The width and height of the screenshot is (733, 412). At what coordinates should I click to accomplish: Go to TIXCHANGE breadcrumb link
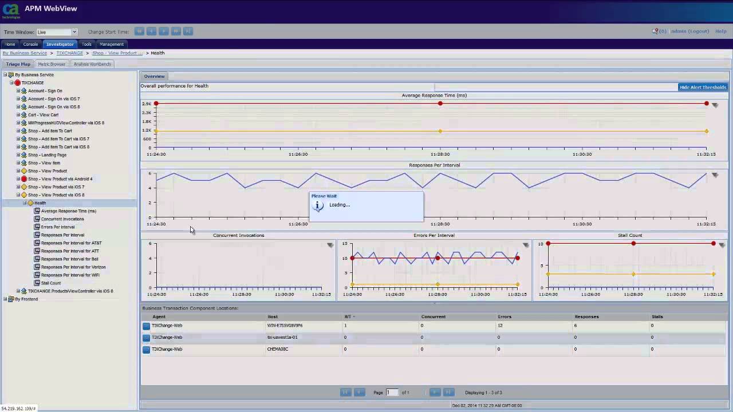pos(69,53)
